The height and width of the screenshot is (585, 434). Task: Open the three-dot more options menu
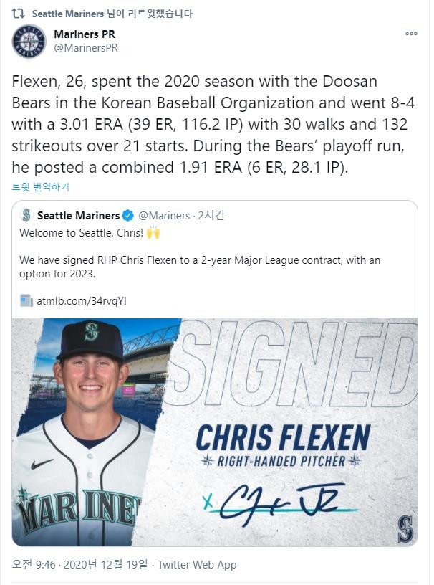tap(411, 34)
